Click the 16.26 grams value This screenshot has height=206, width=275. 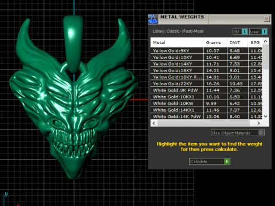click(x=213, y=84)
